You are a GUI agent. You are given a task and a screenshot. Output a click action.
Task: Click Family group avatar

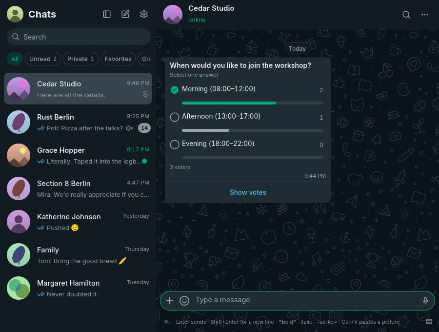click(x=19, y=255)
